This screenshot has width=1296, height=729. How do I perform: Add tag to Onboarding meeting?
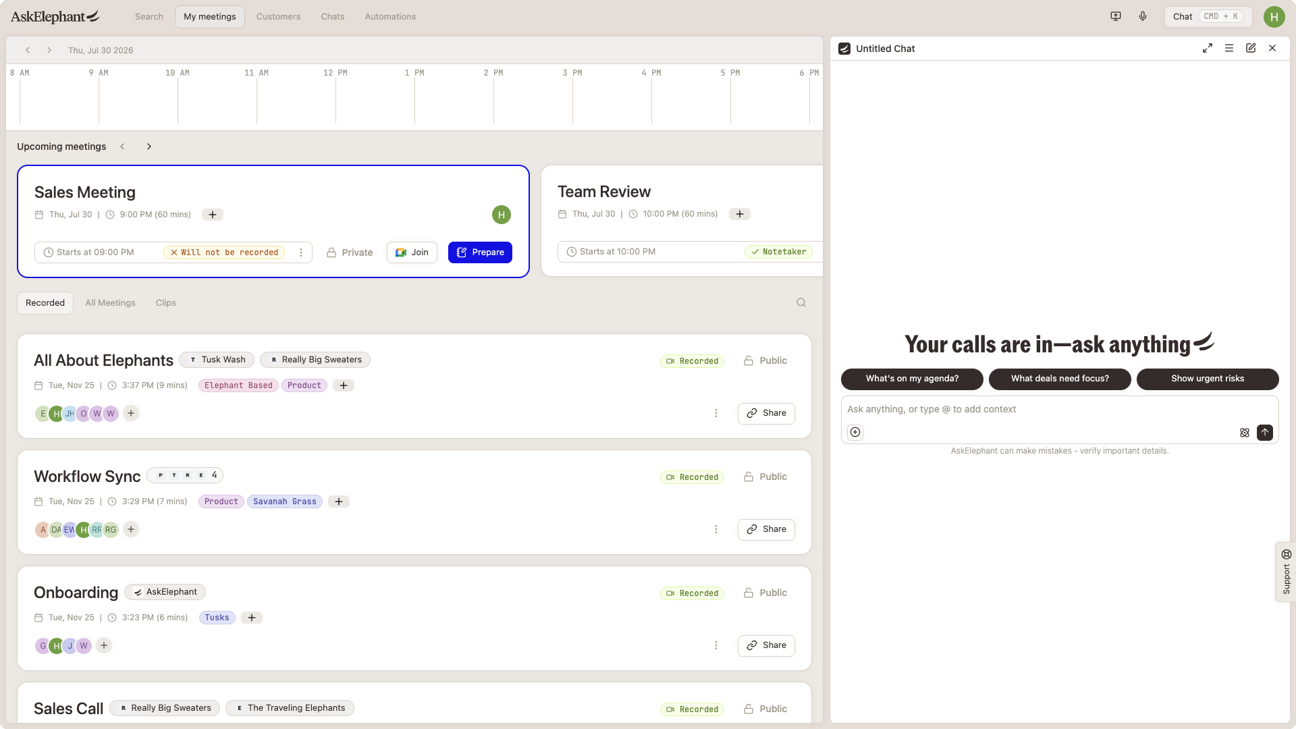point(252,618)
